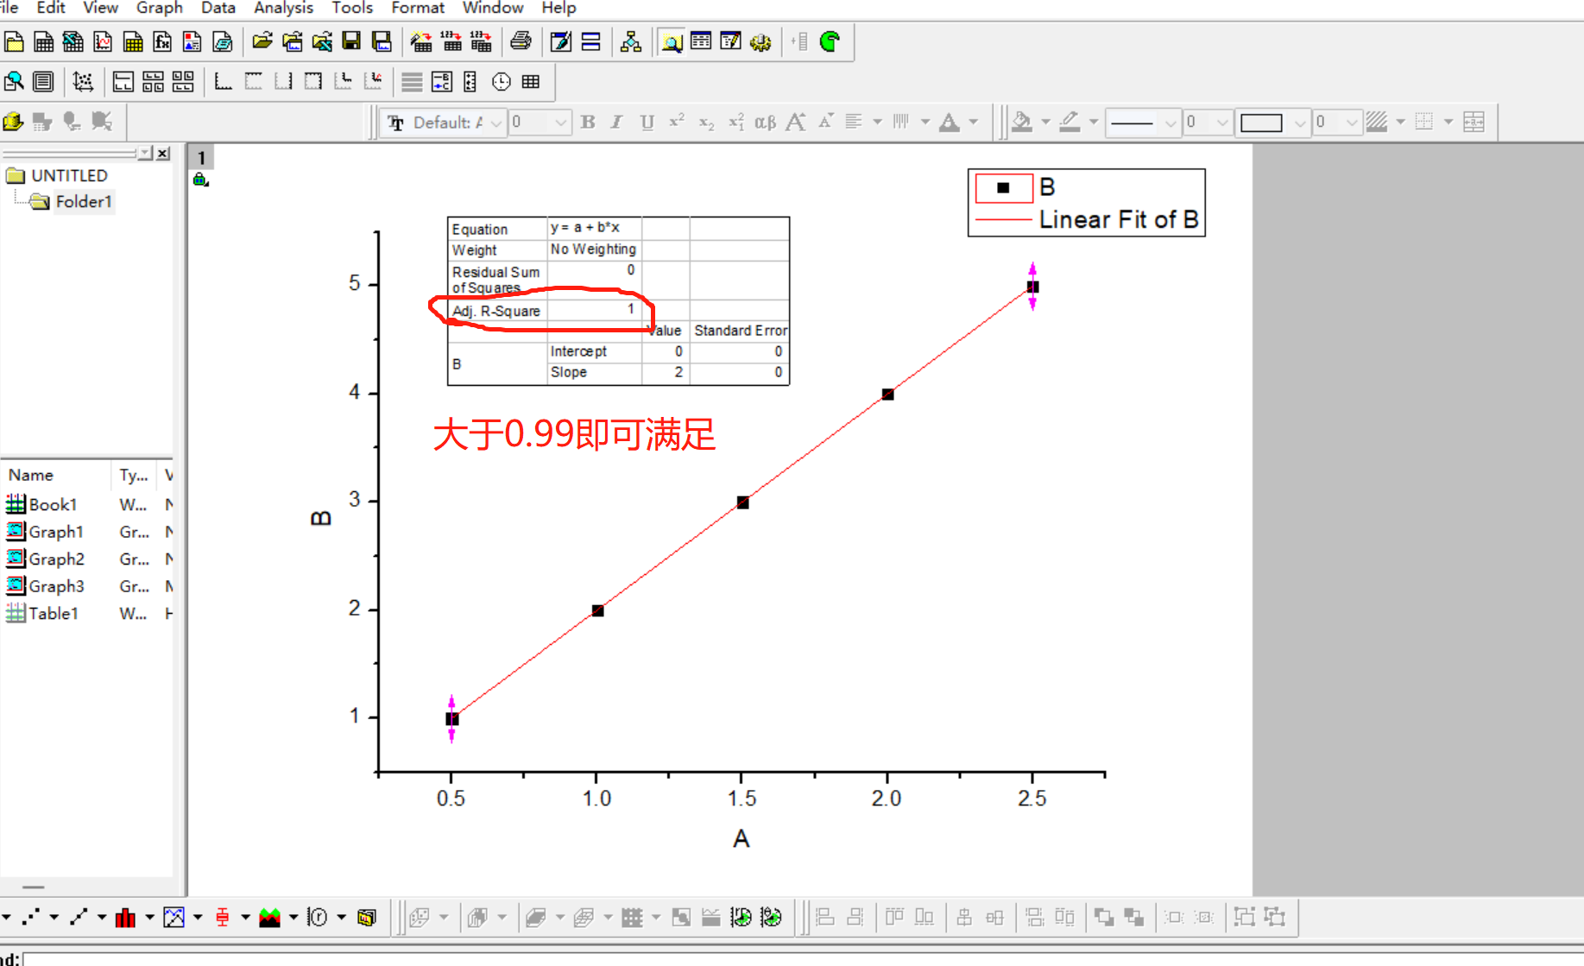
Task: Select the scatter plot icon
Action: (x=31, y=918)
